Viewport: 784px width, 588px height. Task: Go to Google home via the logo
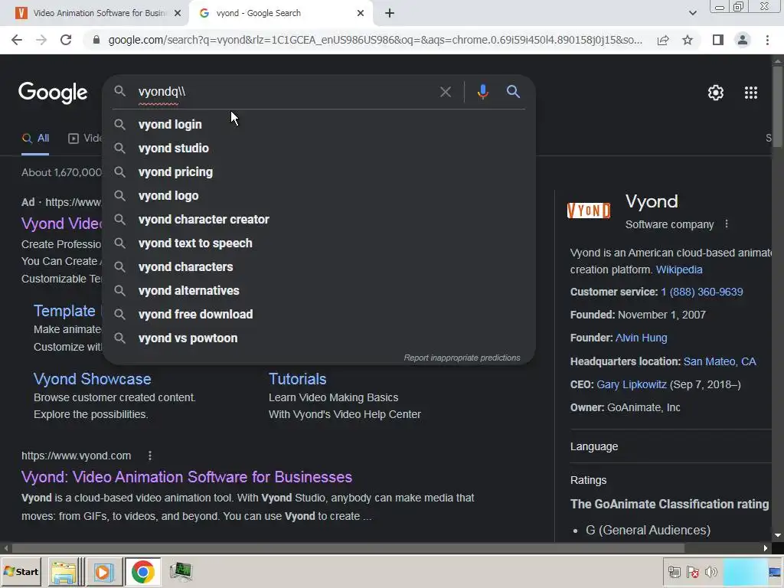tap(53, 93)
